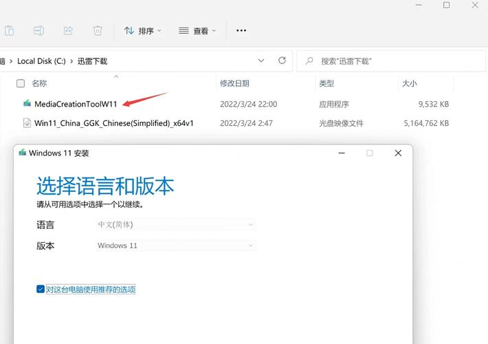The width and height of the screenshot is (488, 344).
Task: Close the Explorer window
Action: point(475,5)
